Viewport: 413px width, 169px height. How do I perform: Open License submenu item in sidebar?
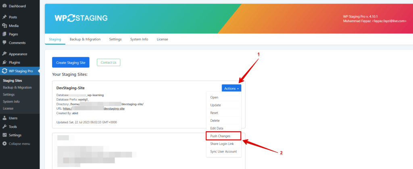(x=8, y=108)
